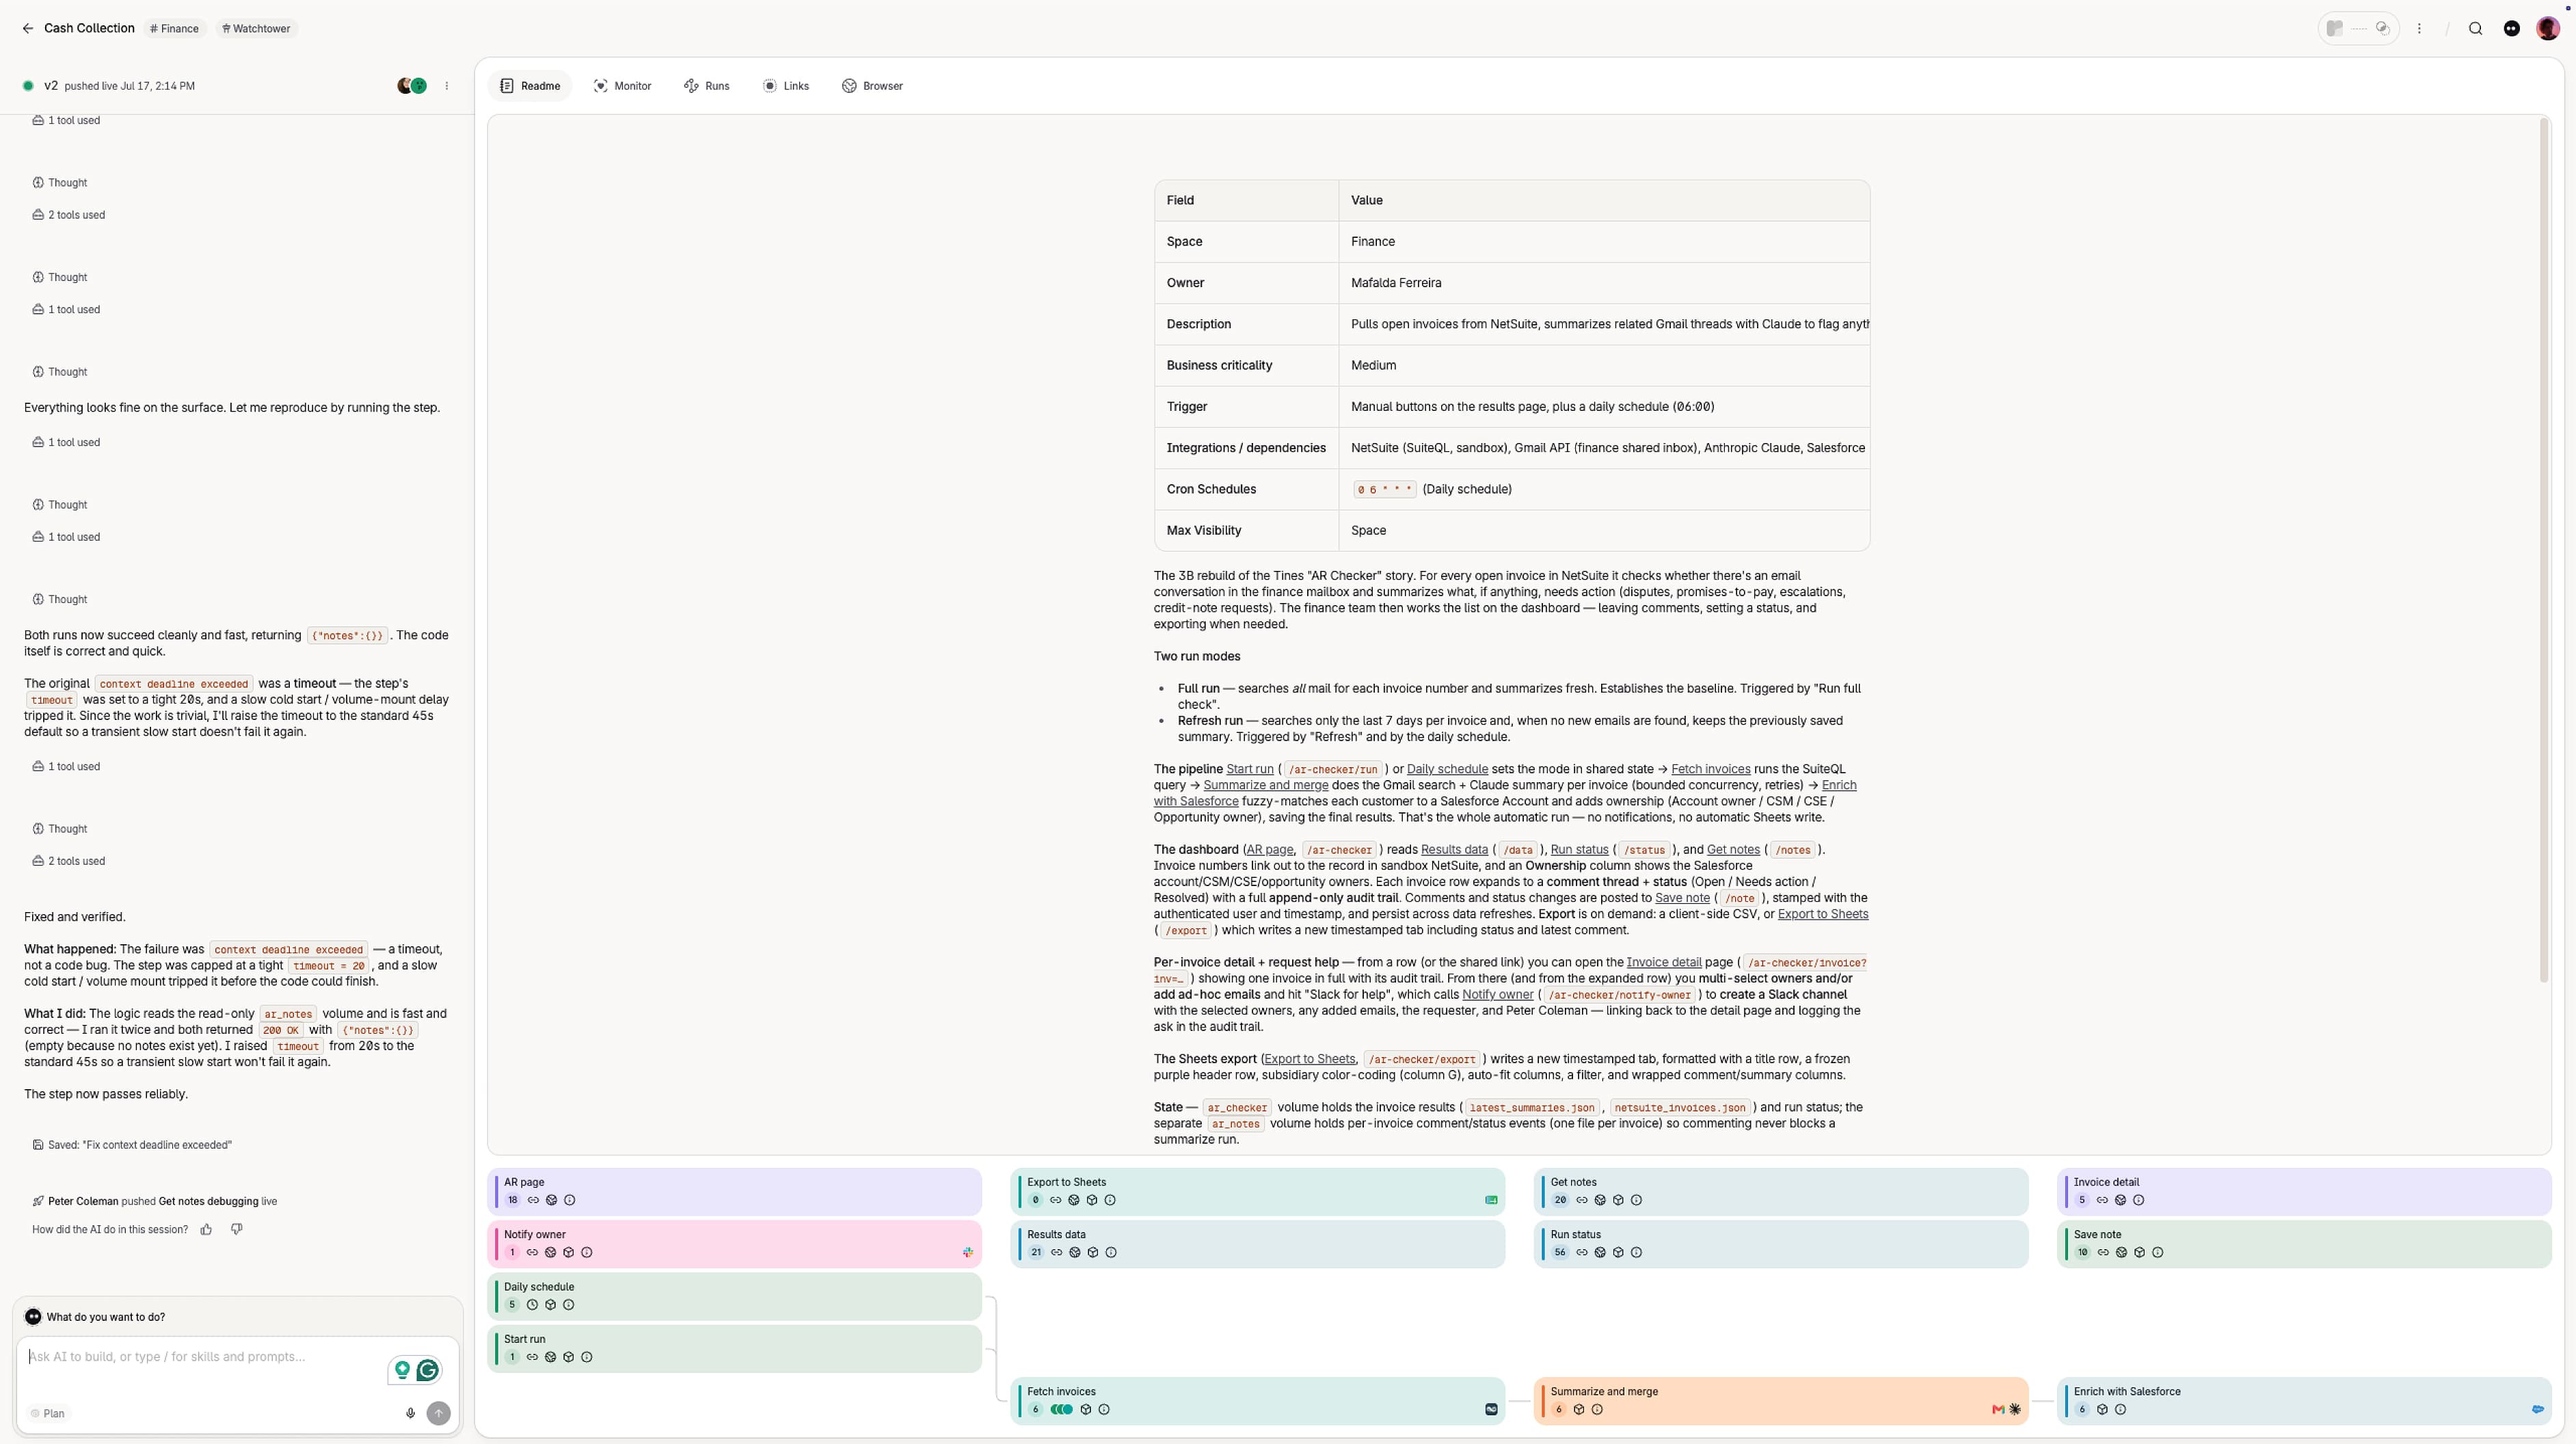This screenshot has height=1444, width=2576.
Task: Switch to the Links tab
Action: point(786,86)
